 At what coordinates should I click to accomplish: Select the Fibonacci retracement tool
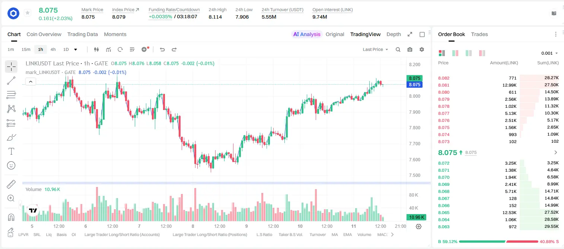click(11, 95)
